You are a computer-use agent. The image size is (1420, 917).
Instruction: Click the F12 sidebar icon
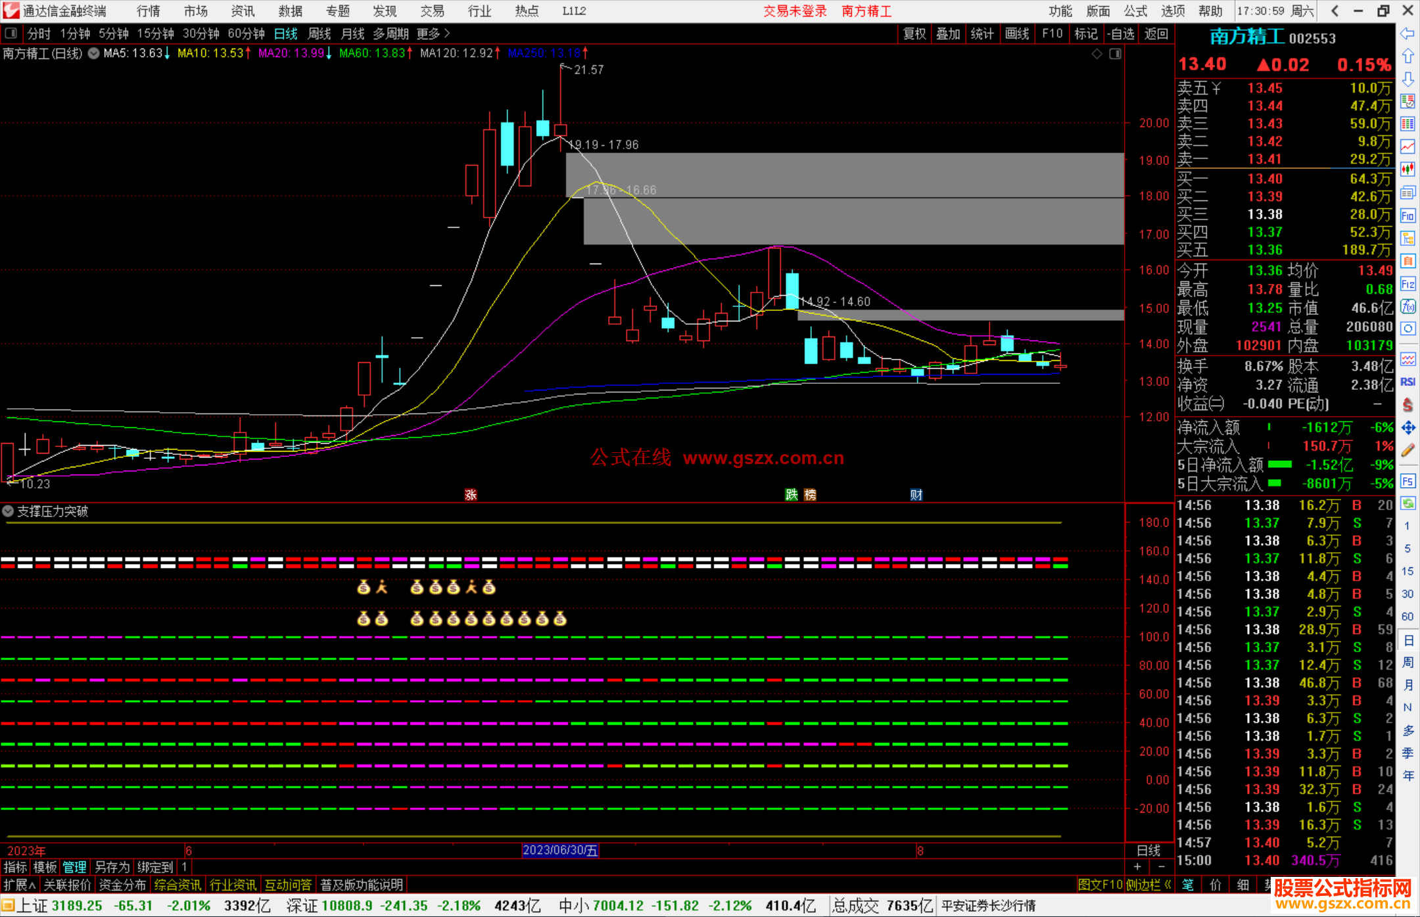click(1408, 284)
